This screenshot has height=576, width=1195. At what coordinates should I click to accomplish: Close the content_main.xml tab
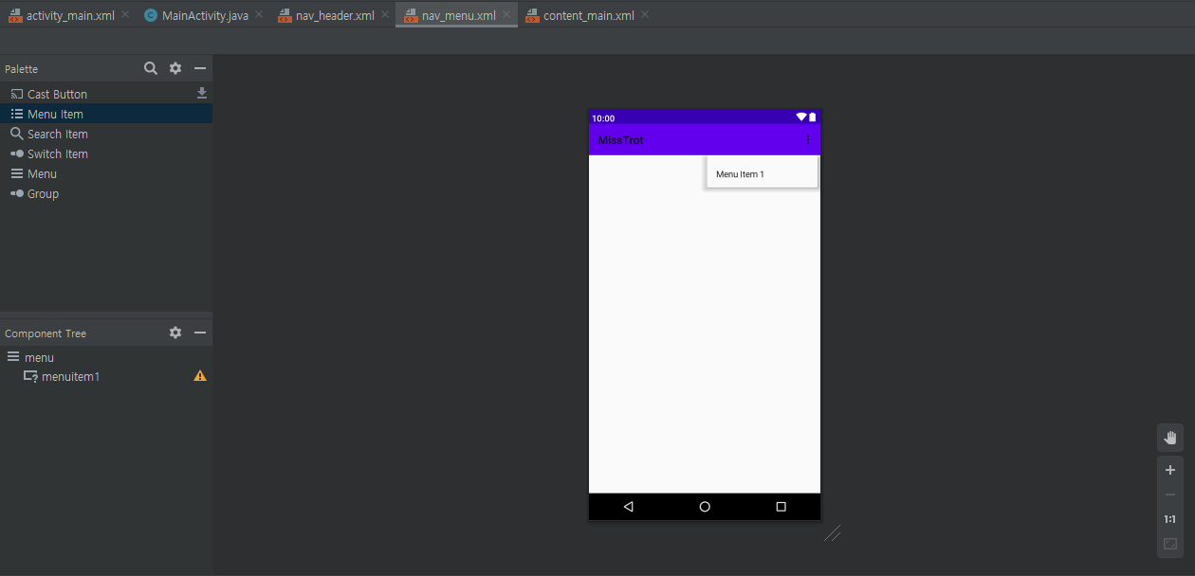(x=645, y=15)
